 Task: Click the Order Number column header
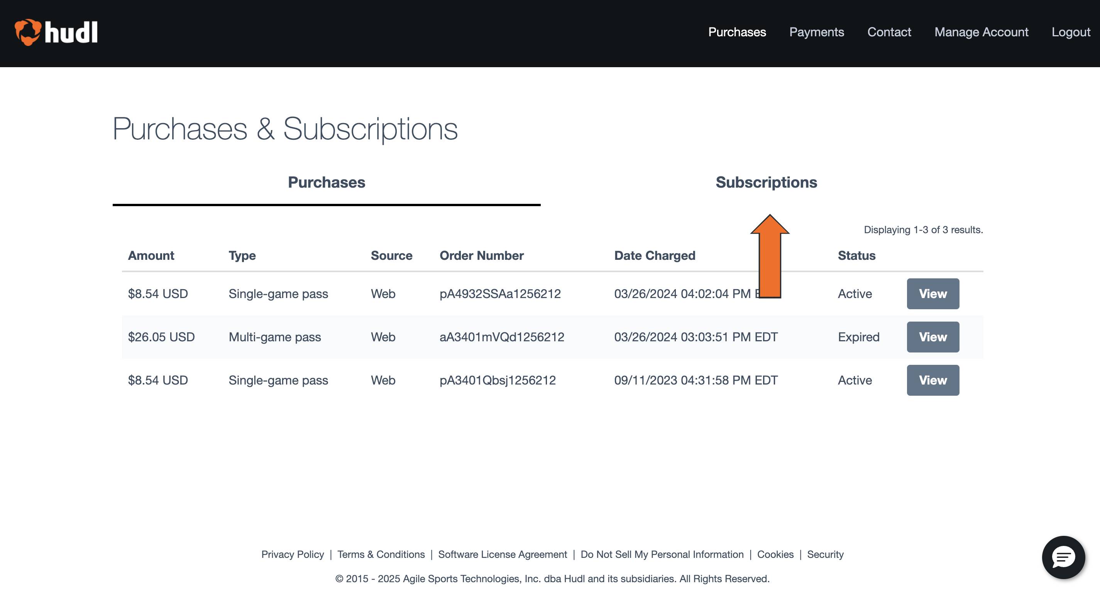tap(482, 256)
